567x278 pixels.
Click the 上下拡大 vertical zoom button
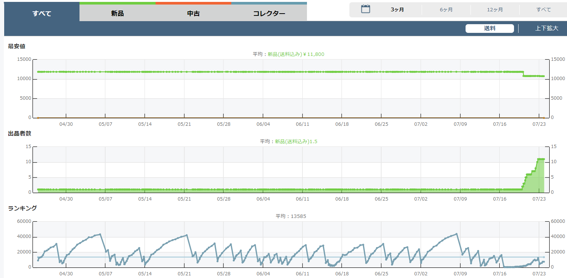coord(547,28)
